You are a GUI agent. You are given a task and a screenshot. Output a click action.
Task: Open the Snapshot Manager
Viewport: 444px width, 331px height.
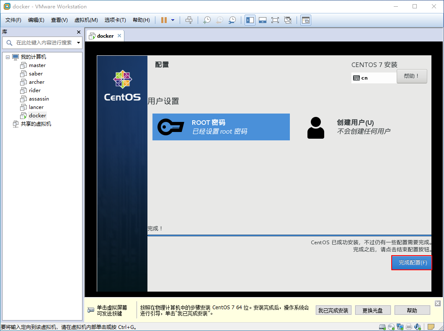[232, 20]
